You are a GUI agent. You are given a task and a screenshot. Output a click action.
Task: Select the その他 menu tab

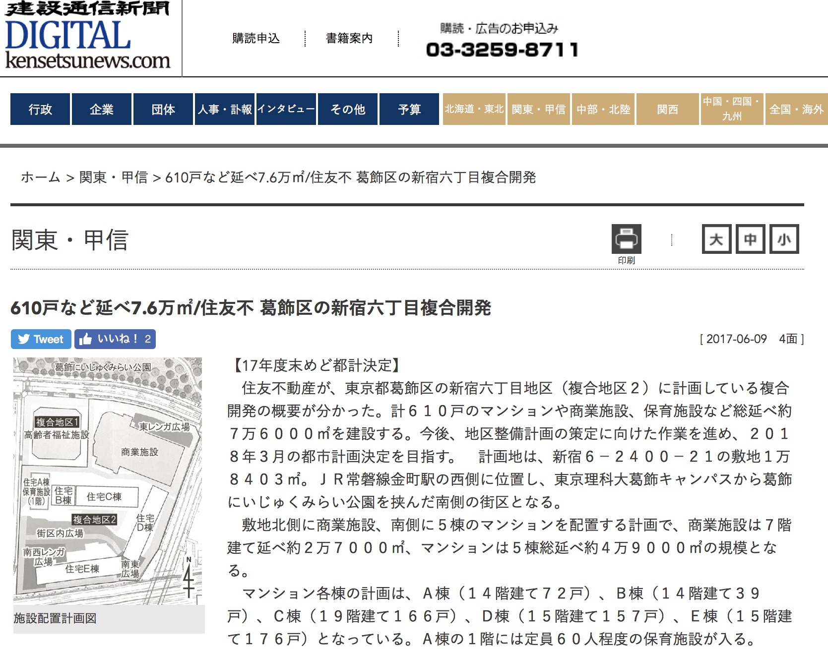pyautogui.click(x=348, y=109)
